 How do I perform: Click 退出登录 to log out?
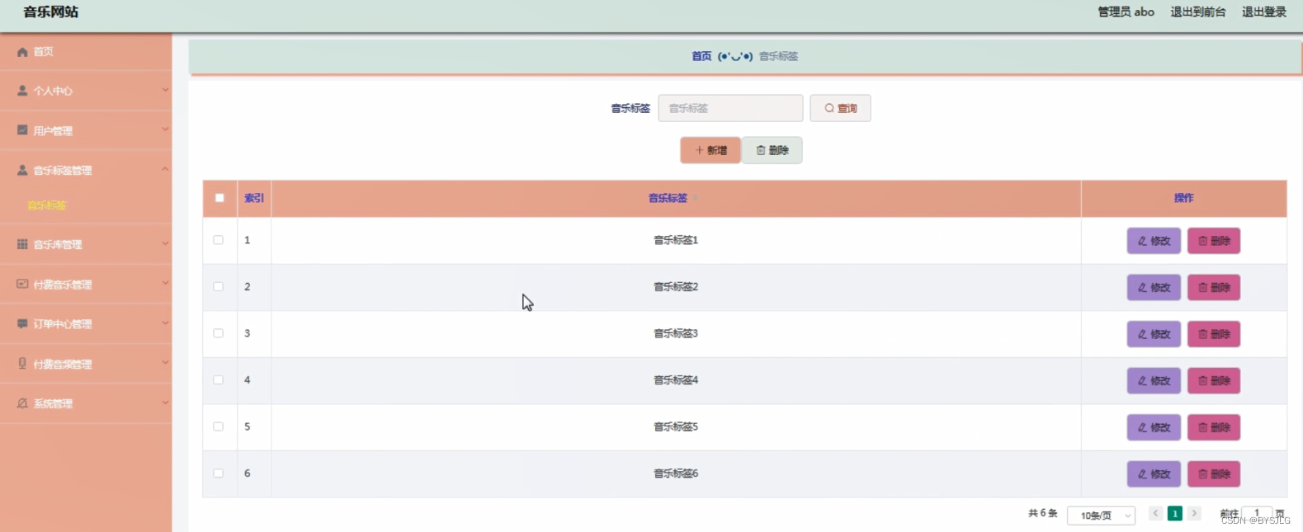point(1264,12)
